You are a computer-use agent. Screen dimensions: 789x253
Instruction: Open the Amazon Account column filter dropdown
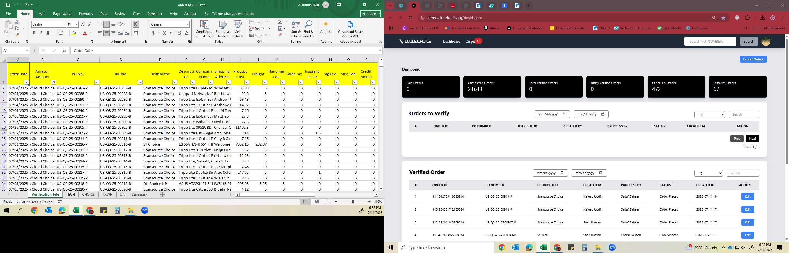point(54,82)
